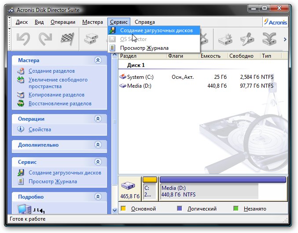Open Копирование разделов link
Image resolution: width=298 pixels, height=233 pixels.
point(56,95)
